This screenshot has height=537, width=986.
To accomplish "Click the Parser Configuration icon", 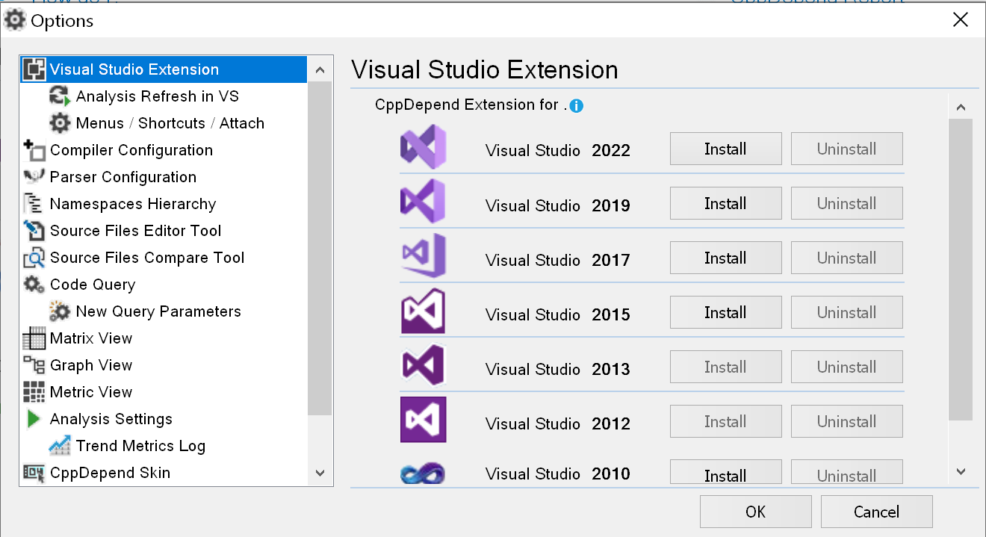I will click(x=34, y=177).
